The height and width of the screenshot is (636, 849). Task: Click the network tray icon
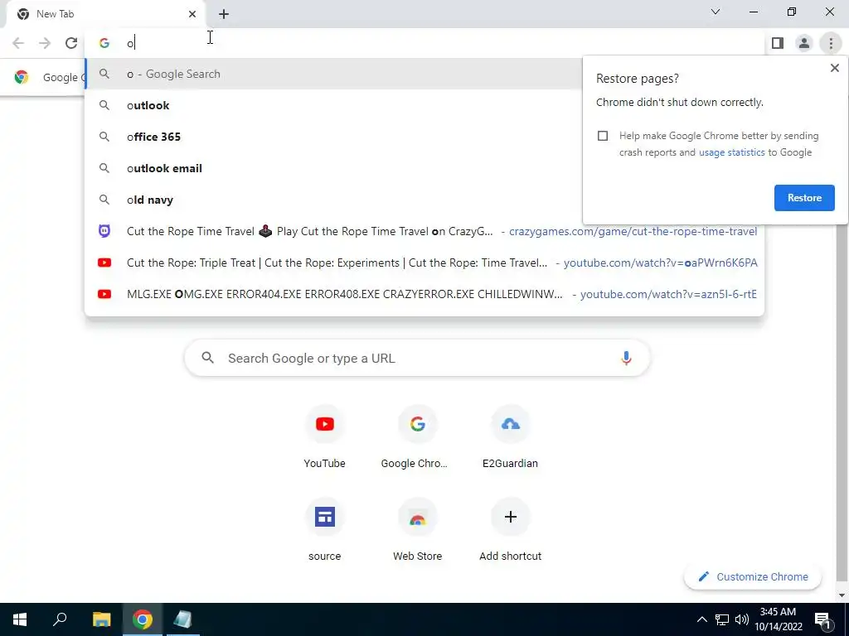(x=721, y=619)
